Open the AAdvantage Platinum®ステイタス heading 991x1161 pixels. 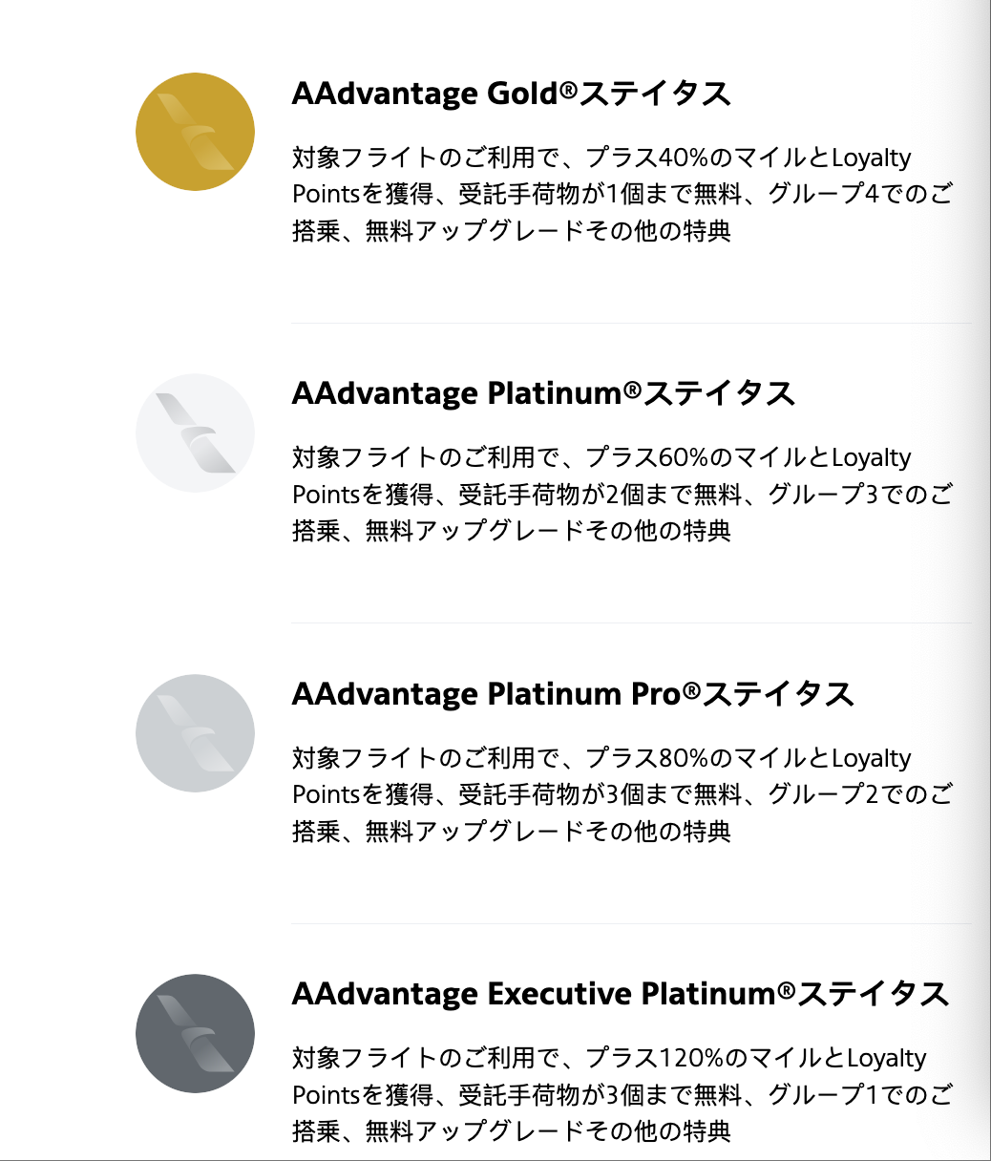pos(542,393)
